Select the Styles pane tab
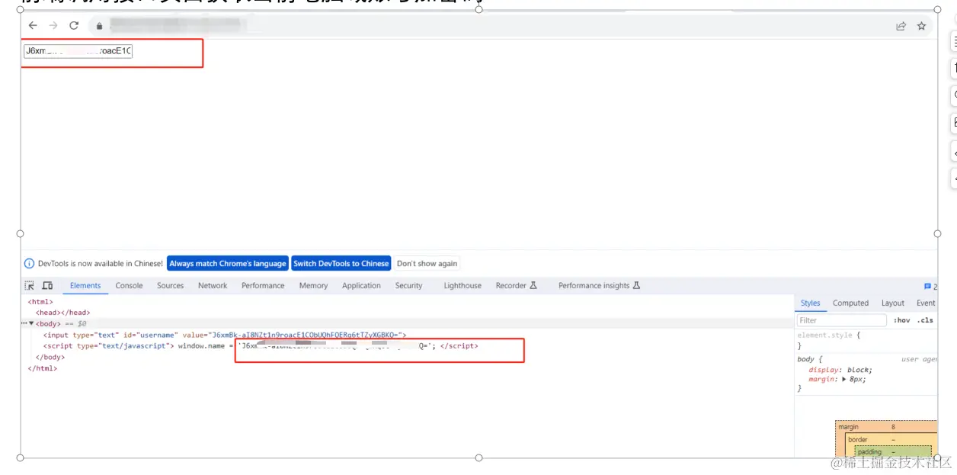957x475 pixels. tap(811, 303)
